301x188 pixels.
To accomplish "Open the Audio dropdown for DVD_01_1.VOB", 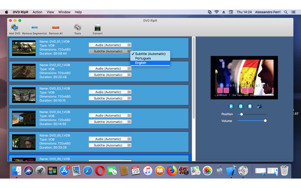I will 110,45.
